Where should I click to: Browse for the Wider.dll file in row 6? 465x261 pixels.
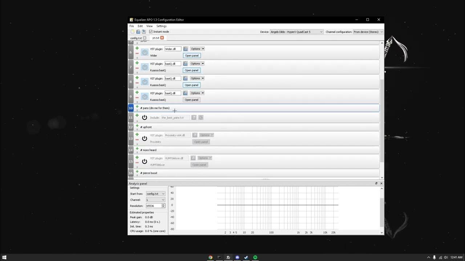click(185, 49)
